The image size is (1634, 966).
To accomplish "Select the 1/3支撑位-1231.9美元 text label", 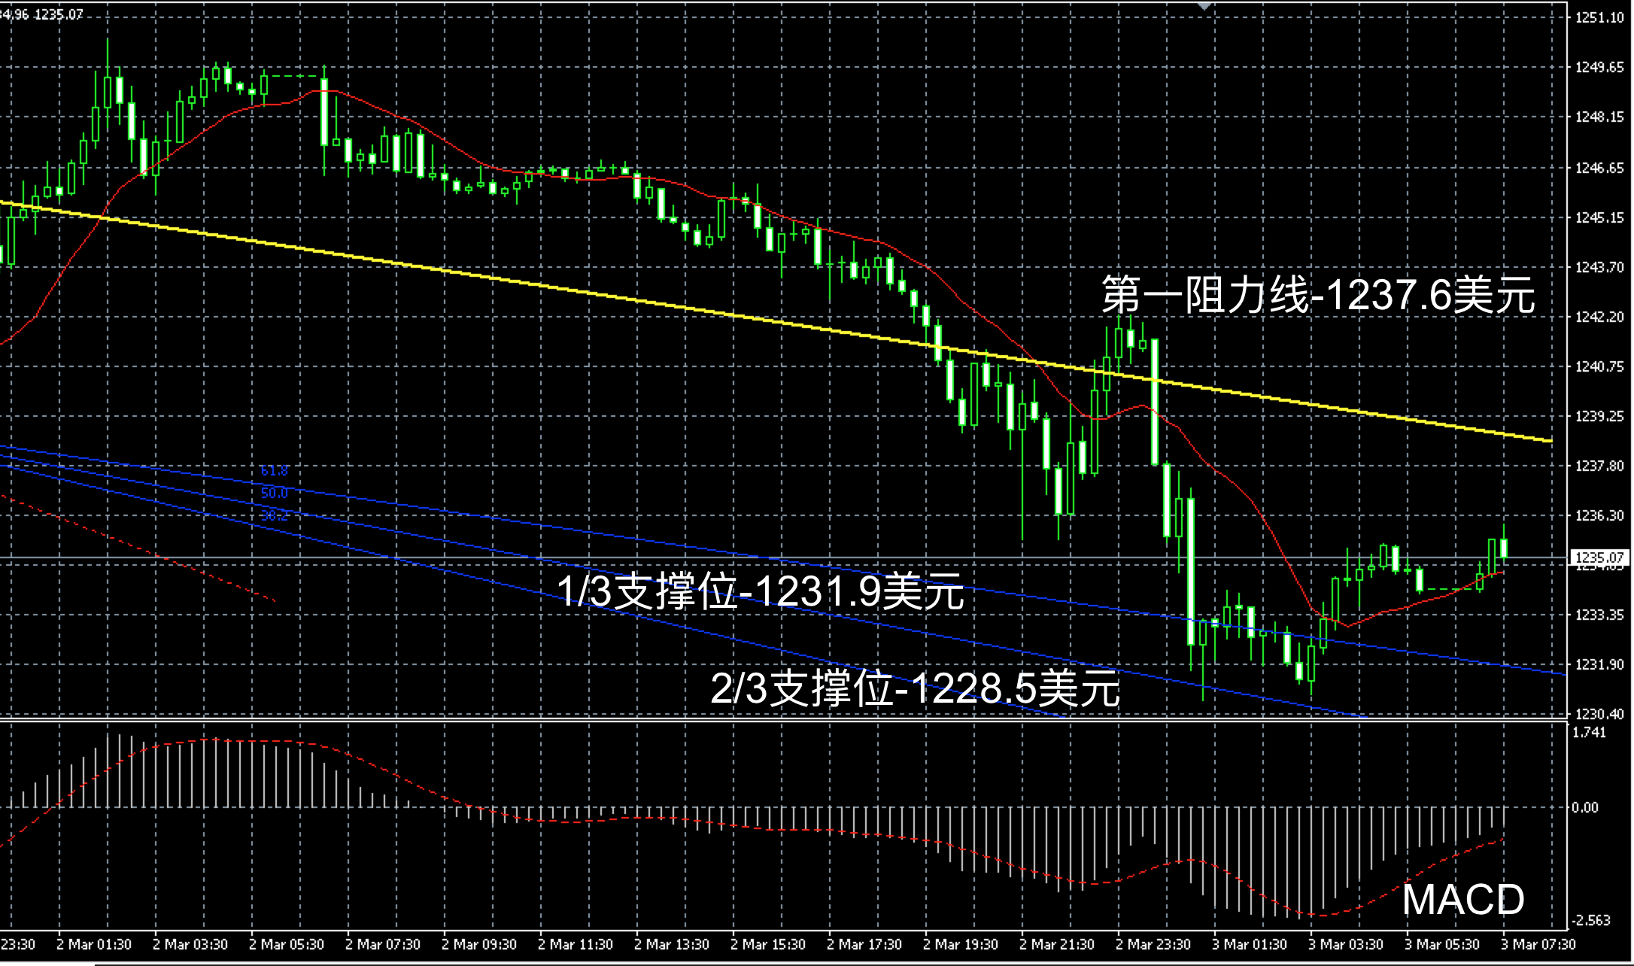I will click(760, 591).
